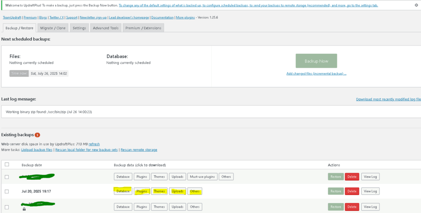
Task: Download Themes in the Must-use plugins backup row
Action: [159, 176]
